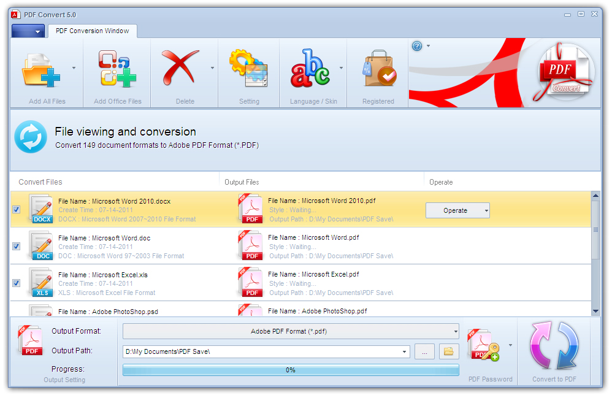Click the red X Delete icon
Screen dimensions: 612x395
(180, 67)
